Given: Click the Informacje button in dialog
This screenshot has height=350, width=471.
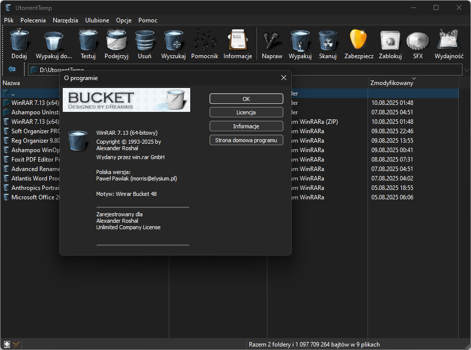Looking at the screenshot, I should (x=246, y=126).
